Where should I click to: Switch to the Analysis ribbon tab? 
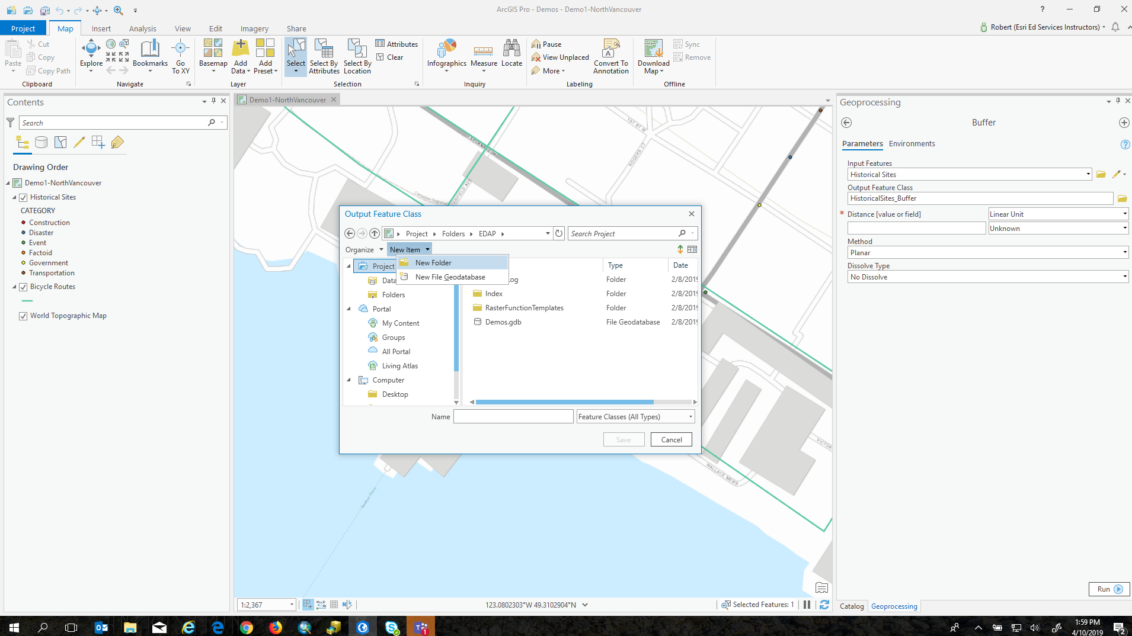pyautogui.click(x=142, y=28)
